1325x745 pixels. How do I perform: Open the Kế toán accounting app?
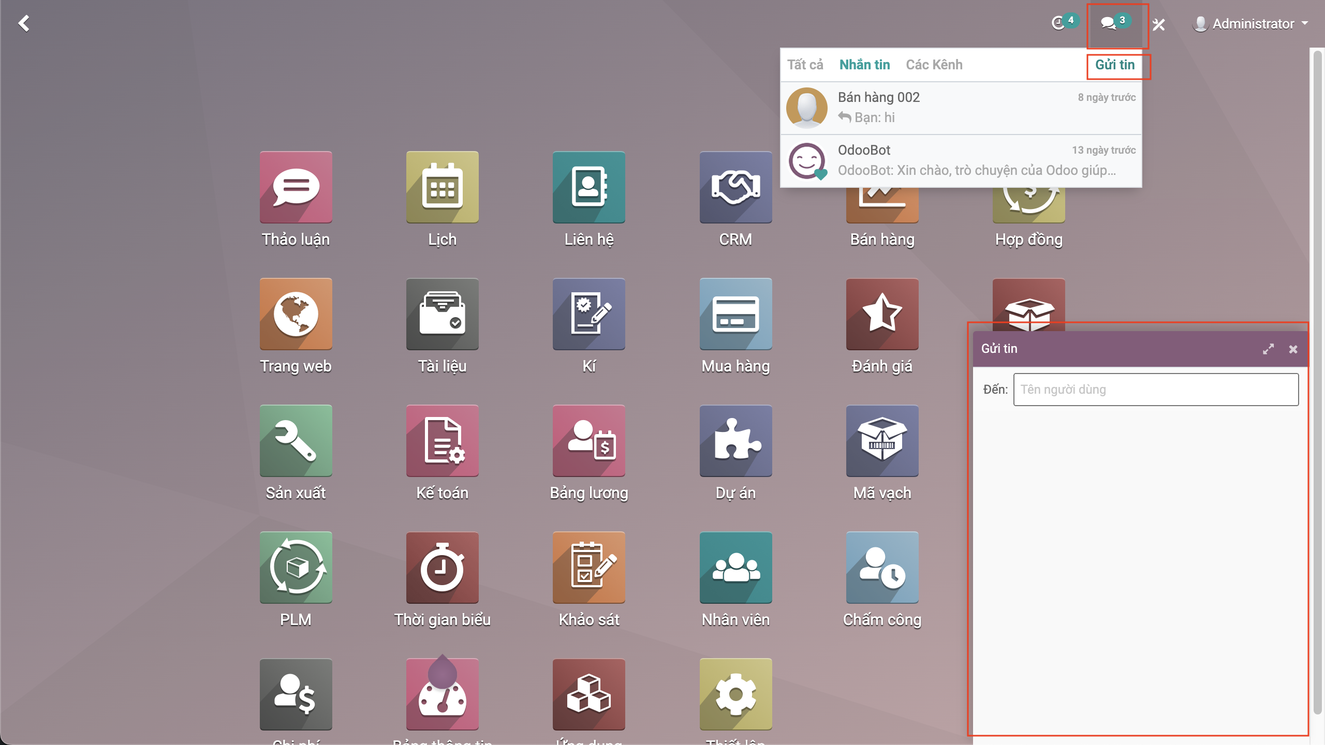pyautogui.click(x=442, y=441)
